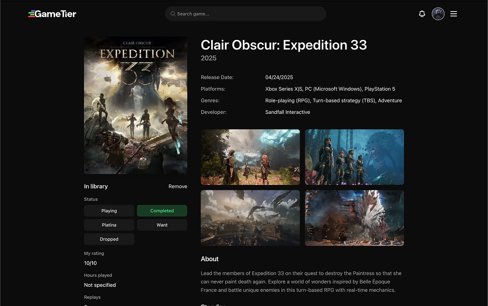Open the Expedition 33 cover art image
The image size is (488, 306).
click(136, 105)
